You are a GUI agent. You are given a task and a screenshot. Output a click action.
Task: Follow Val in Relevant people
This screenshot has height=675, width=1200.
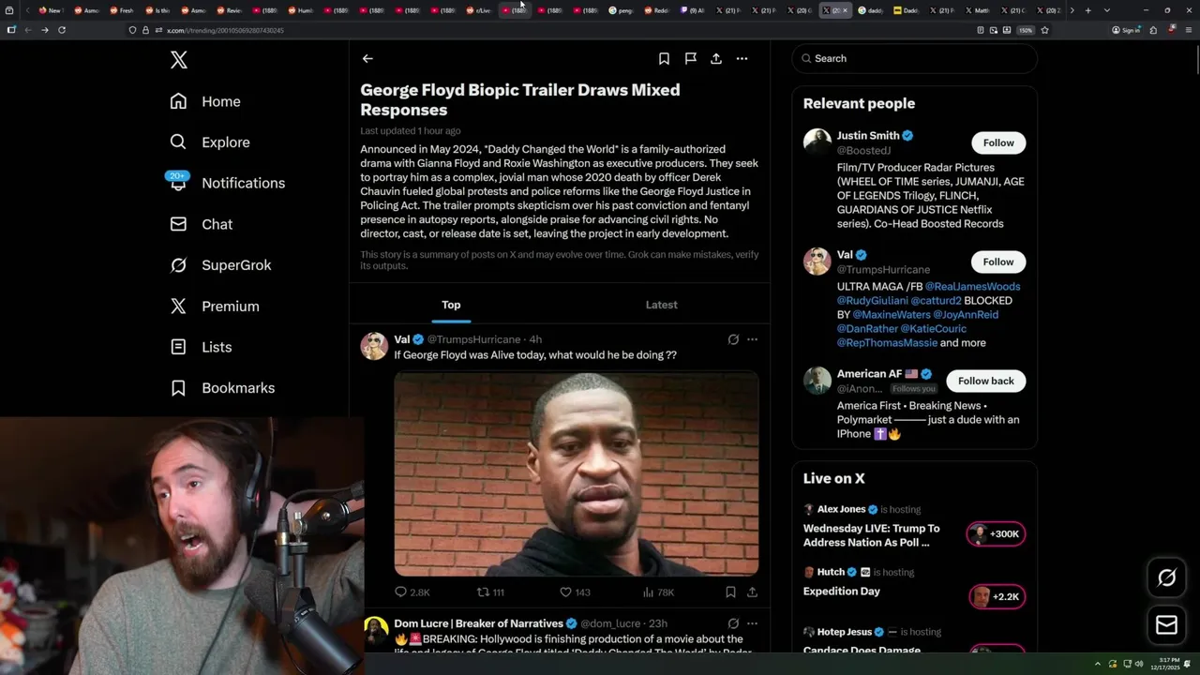point(998,262)
